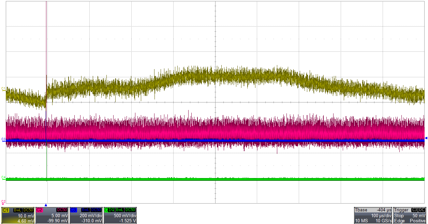Click the C1 offset value 4.60 mV
428x224 pixels.
point(26,221)
